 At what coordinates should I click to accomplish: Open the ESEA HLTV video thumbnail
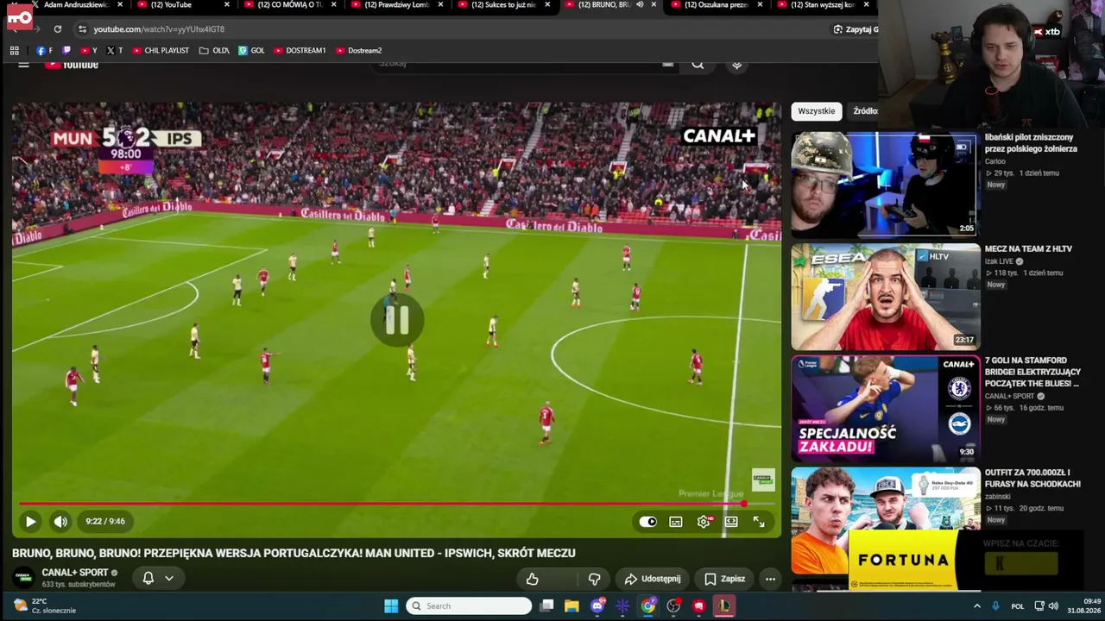point(886,297)
